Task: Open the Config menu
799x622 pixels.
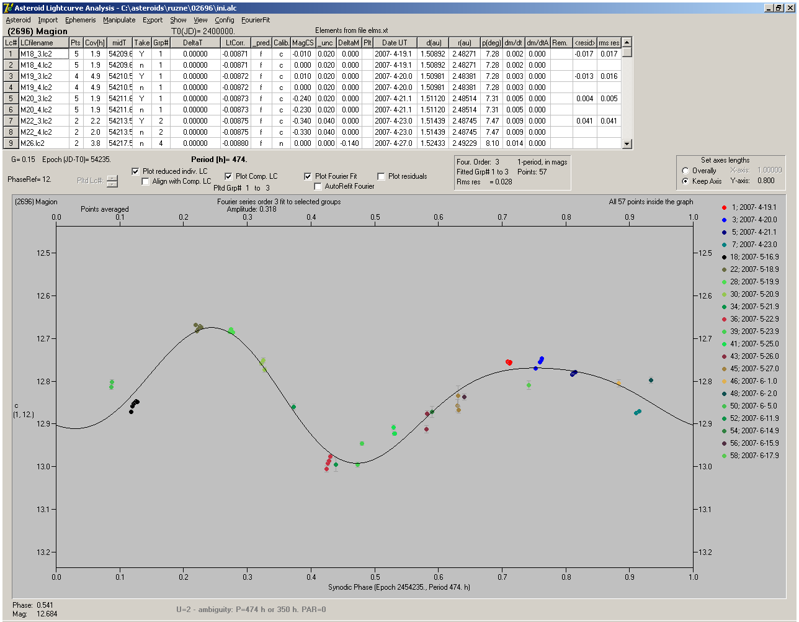Action: coord(225,20)
